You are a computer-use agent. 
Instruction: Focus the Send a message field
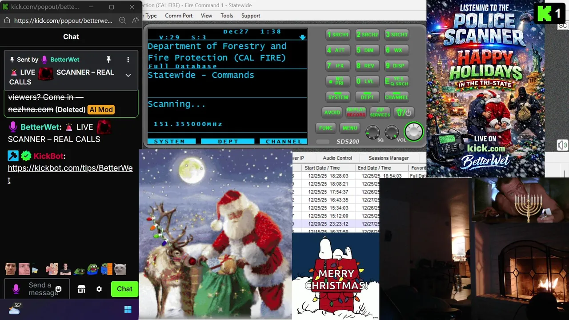coord(37,289)
